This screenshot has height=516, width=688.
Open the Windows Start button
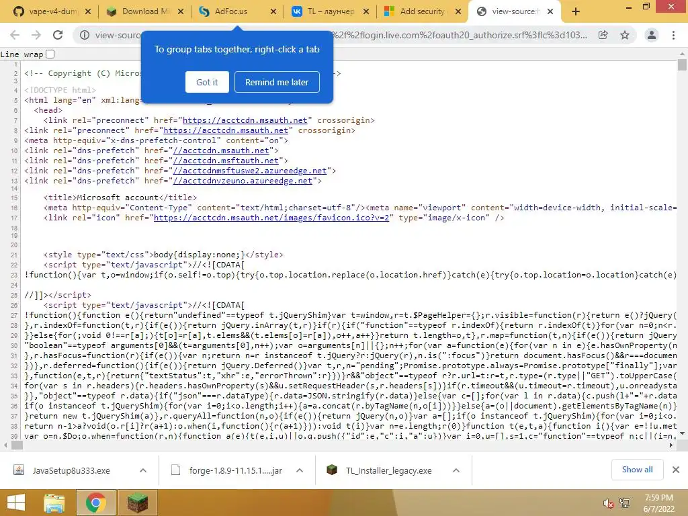16,503
